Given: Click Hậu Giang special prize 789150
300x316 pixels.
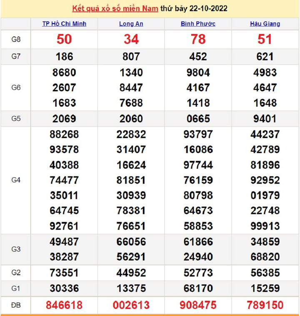Looking at the screenshot, I should click(x=265, y=305).
